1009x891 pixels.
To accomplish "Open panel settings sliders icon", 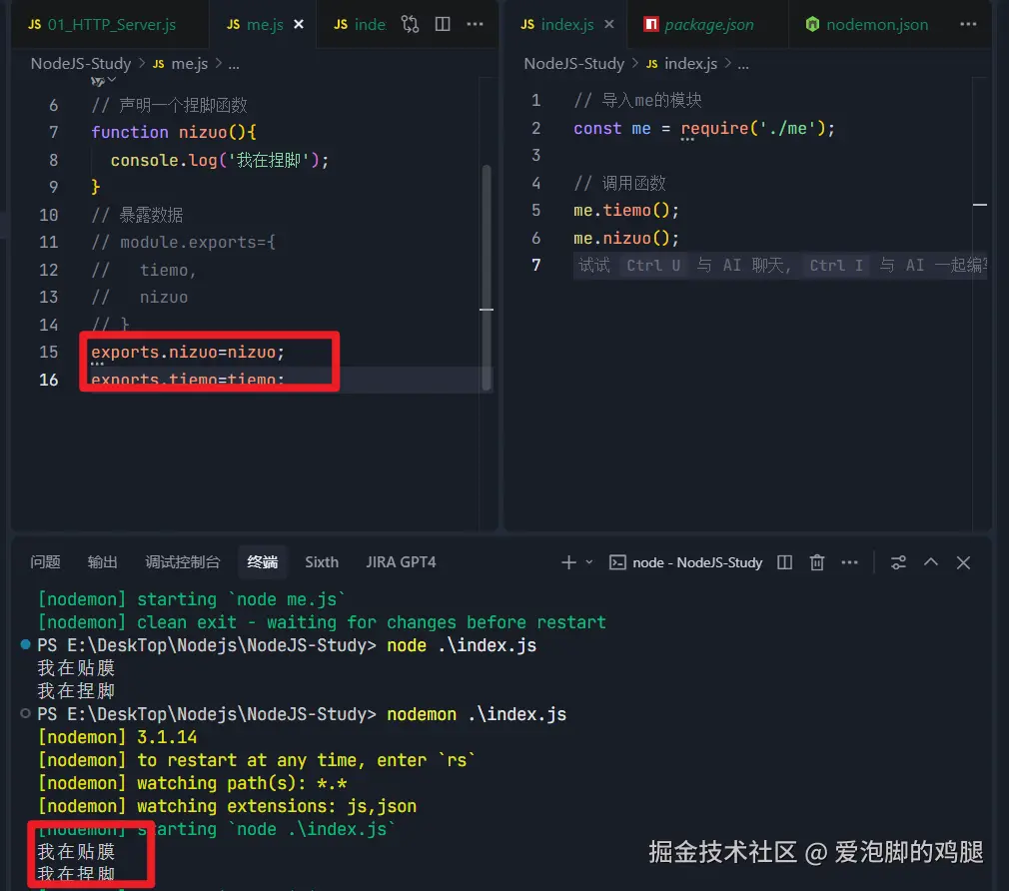I will point(898,563).
